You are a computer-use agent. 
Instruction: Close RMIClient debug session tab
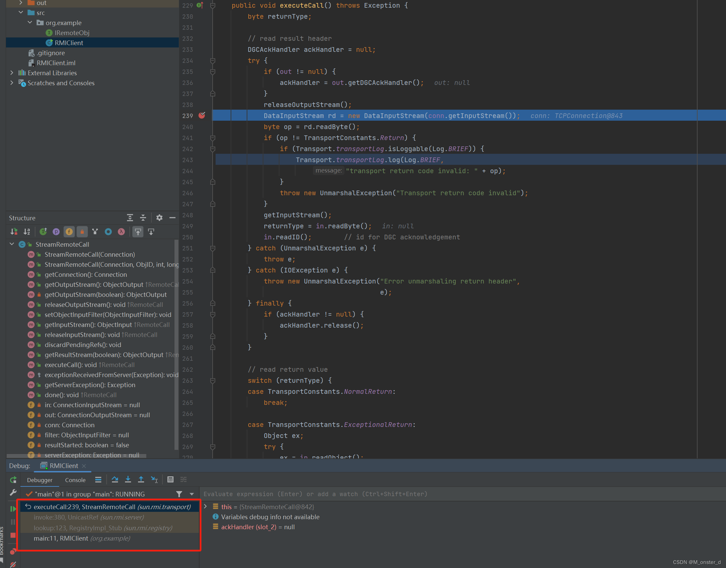point(84,466)
